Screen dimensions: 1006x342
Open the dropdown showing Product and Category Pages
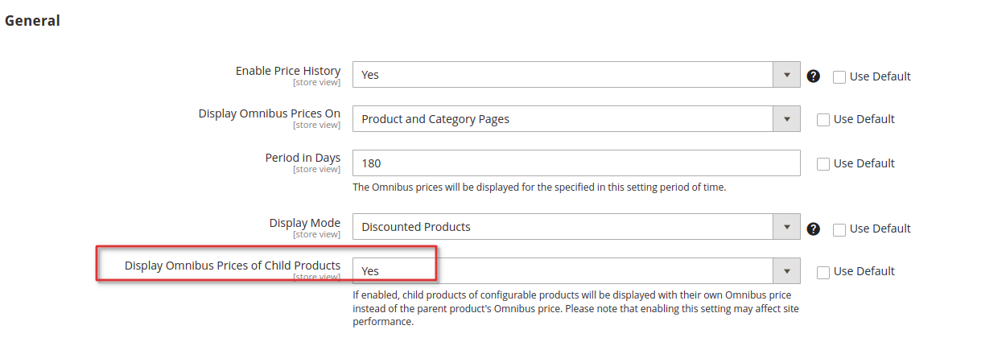tap(576, 119)
